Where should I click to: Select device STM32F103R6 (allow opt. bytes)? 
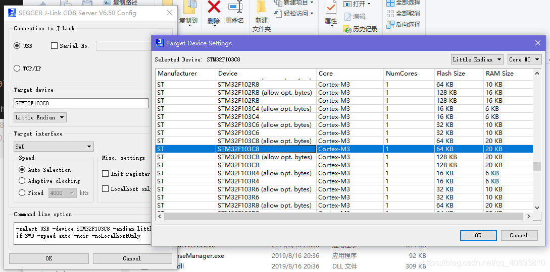point(344,189)
